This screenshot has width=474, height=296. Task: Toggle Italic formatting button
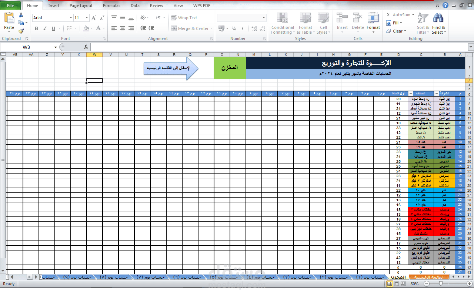tap(45, 28)
